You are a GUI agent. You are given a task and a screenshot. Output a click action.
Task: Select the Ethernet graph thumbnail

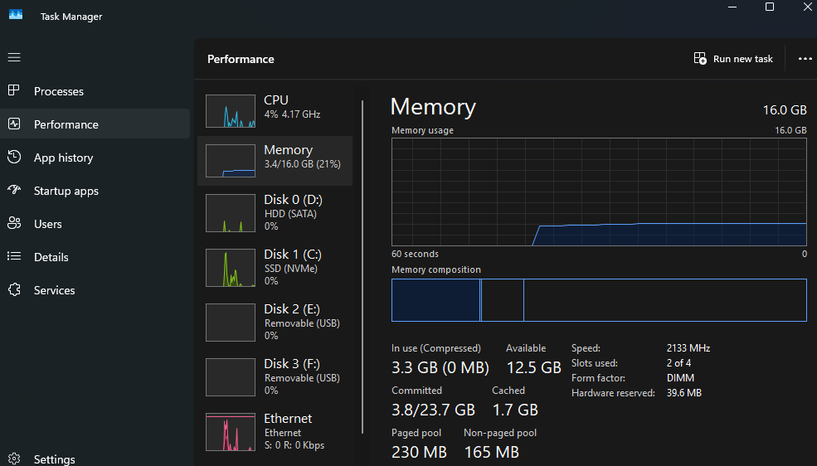tap(231, 432)
